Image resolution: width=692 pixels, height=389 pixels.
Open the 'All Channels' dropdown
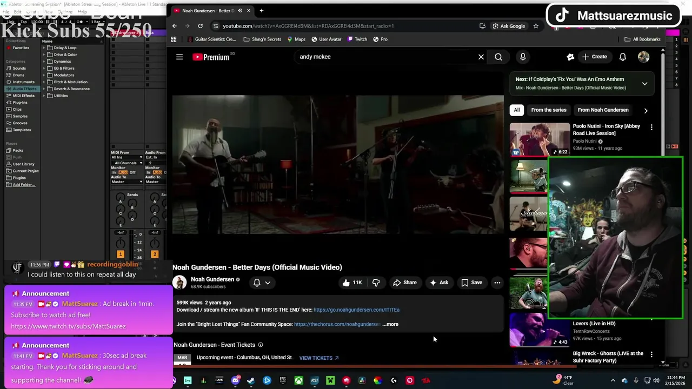(127, 163)
